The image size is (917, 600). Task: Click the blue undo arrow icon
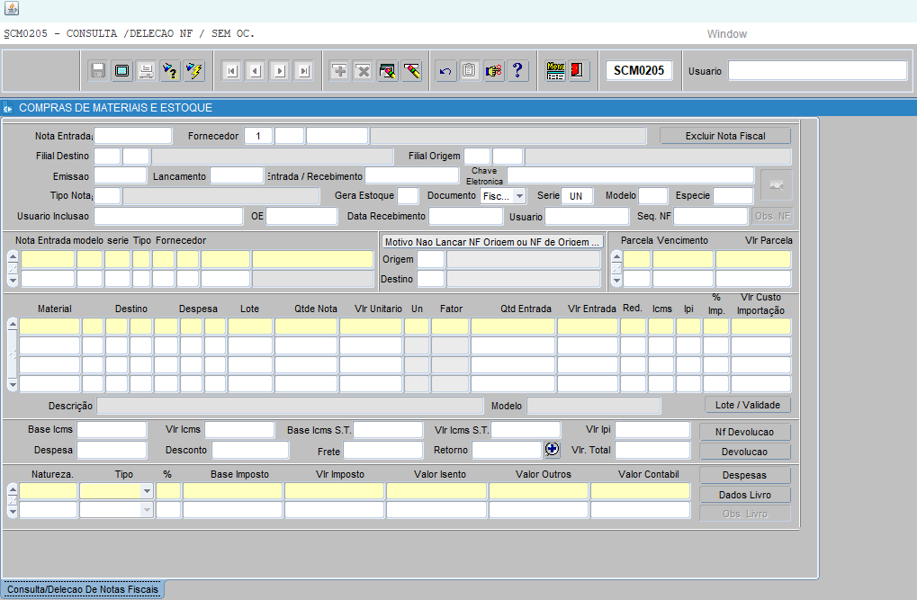pyautogui.click(x=445, y=71)
